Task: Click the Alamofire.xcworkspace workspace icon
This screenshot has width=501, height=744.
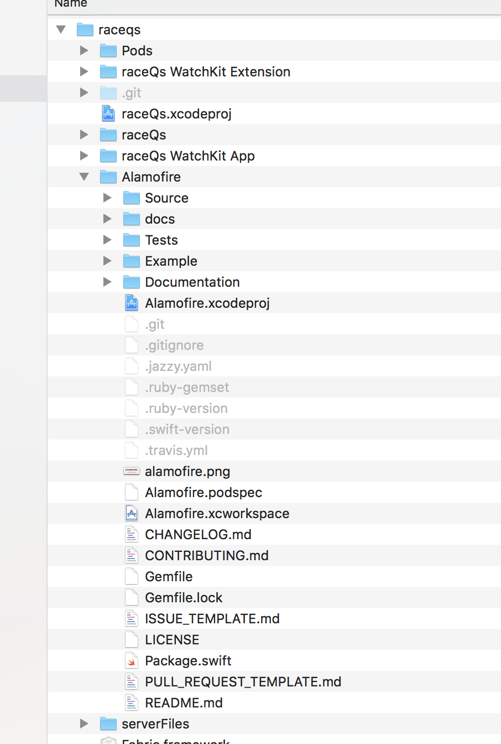Action: 132,513
